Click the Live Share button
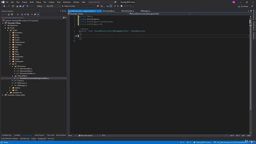256x144 pixels. [243, 6]
